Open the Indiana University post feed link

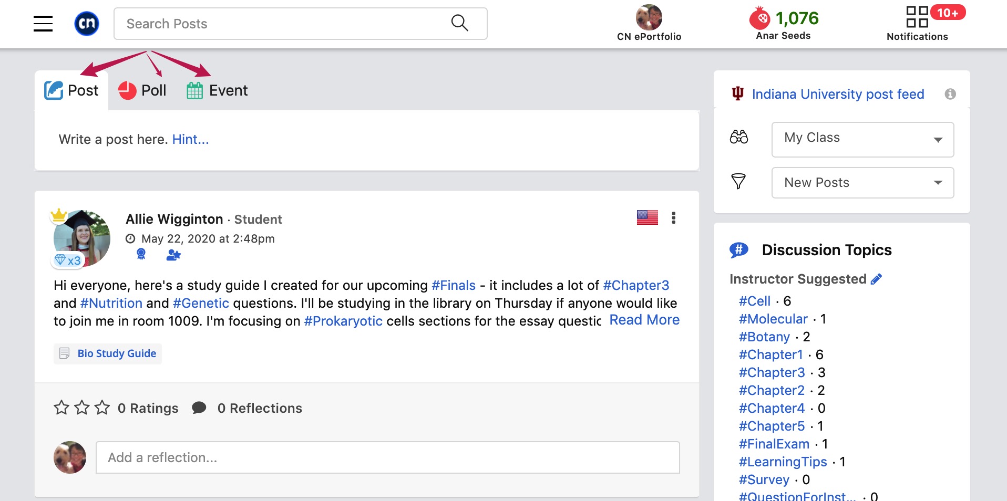838,94
